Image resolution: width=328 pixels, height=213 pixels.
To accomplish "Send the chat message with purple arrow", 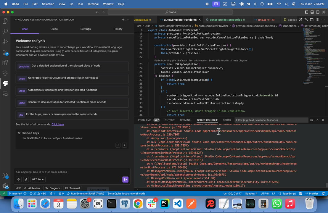I will coord(125,179).
